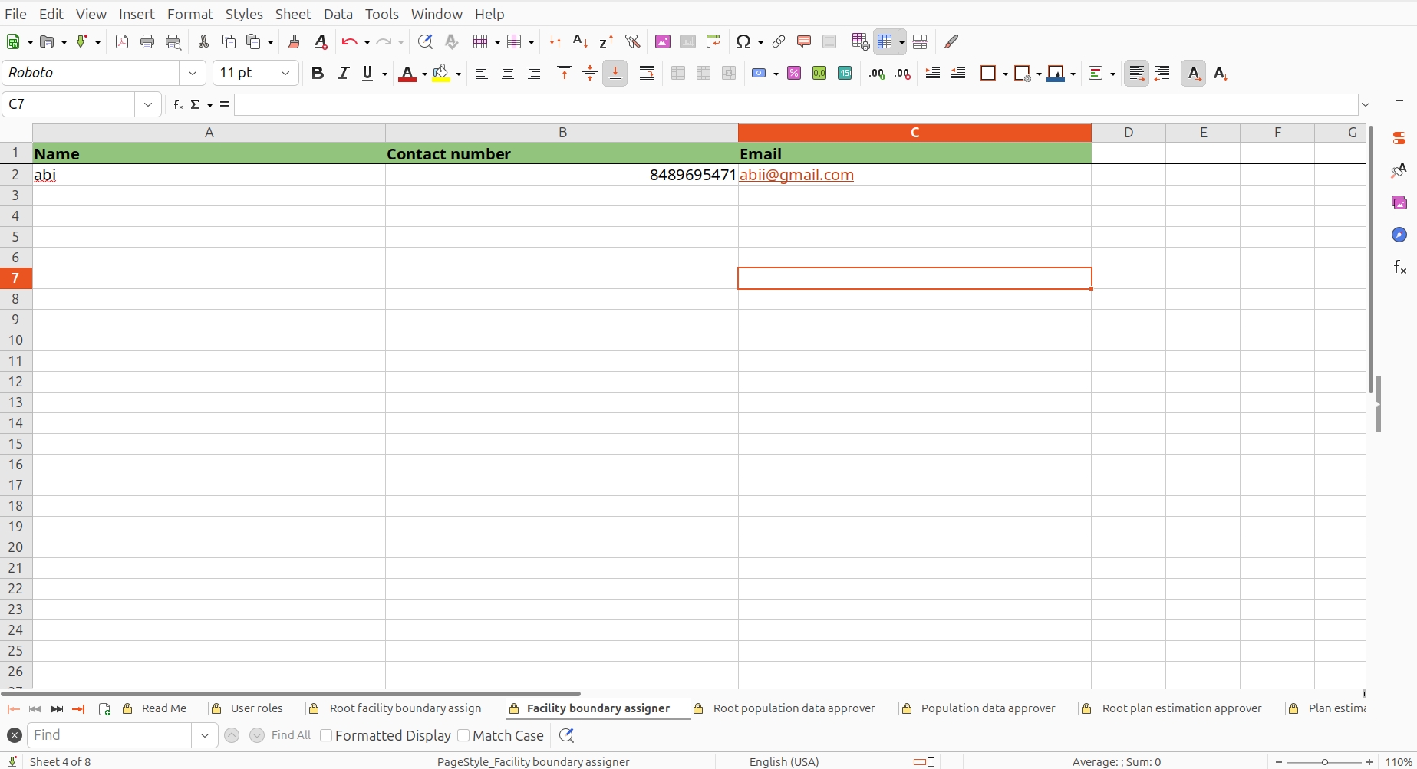Viewport: 1417px width, 769px height.
Task: Click the Function Wizard fx icon
Action: (178, 104)
